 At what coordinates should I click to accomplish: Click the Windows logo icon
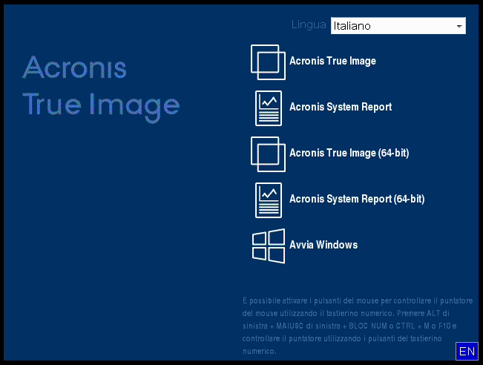[x=269, y=246]
